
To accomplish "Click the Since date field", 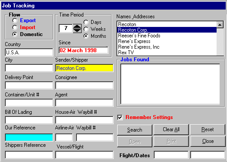I will tap(83, 50).
